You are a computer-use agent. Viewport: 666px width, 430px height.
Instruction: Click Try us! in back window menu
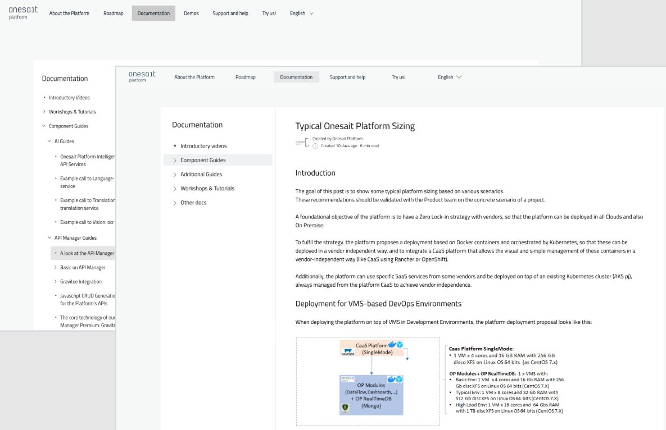269,13
